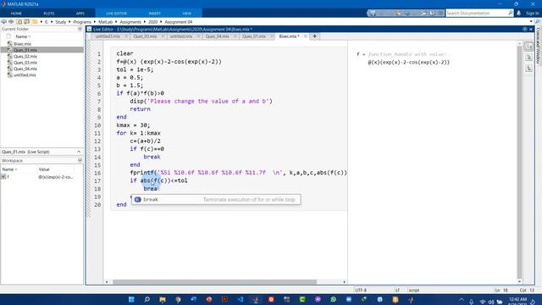The image size is (542, 305).
Task: Show hidden system tray icons
Action: 461,300
